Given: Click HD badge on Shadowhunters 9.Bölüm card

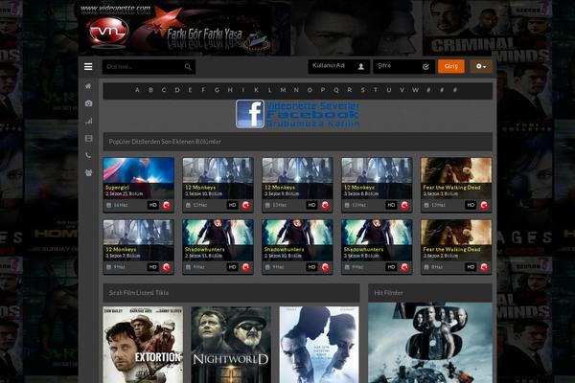Looking at the screenshot, I should click(391, 267).
